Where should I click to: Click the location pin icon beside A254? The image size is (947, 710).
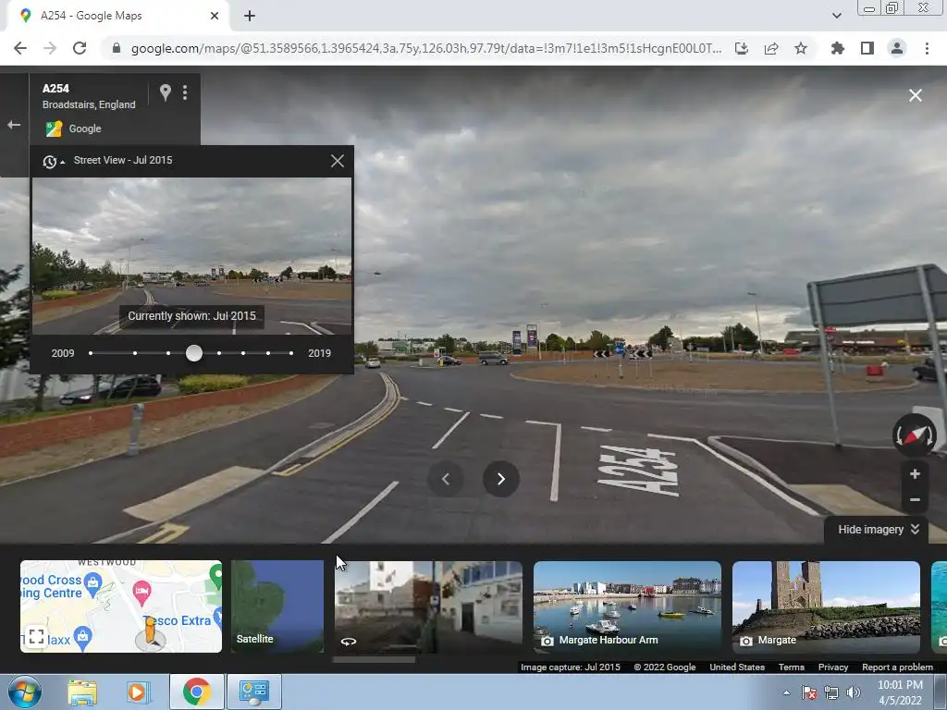tap(165, 92)
